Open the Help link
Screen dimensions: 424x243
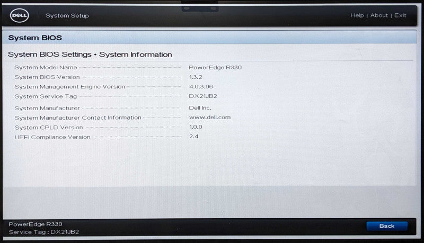coord(357,15)
